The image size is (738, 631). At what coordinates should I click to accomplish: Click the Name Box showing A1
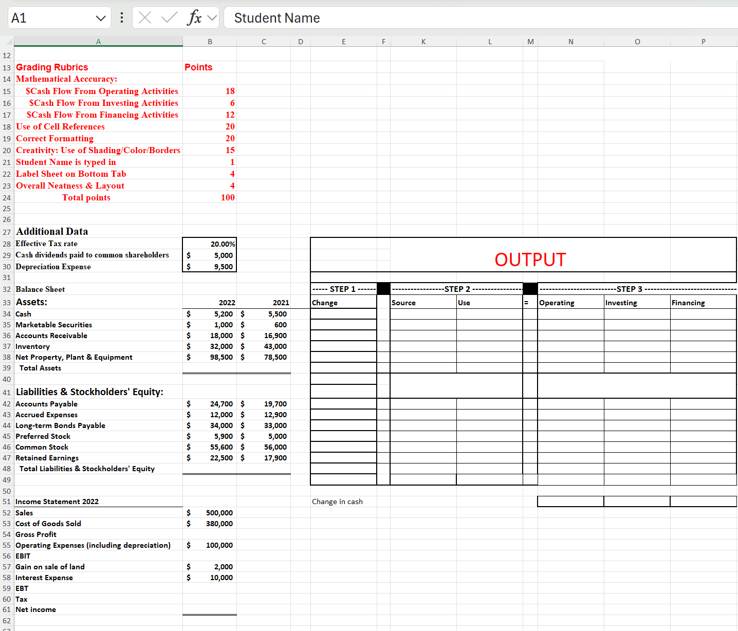click(x=60, y=18)
